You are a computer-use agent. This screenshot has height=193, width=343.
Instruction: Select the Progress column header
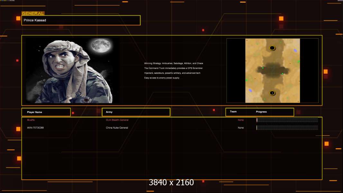pos(261,112)
